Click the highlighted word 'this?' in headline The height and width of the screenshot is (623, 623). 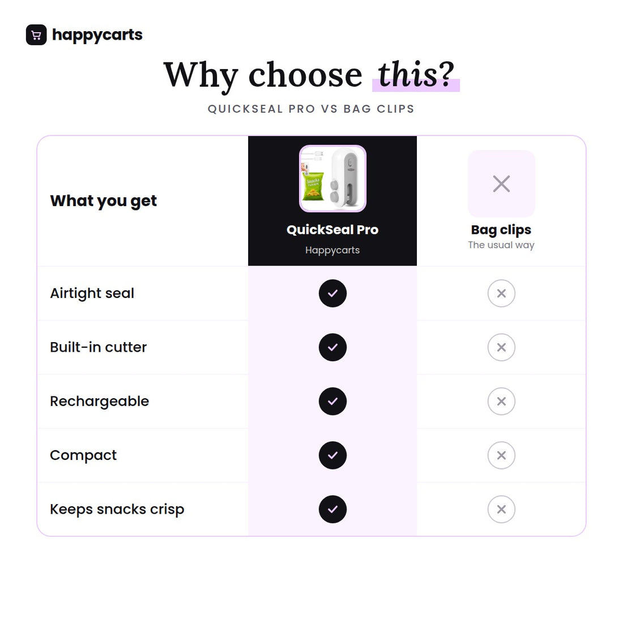[416, 75]
